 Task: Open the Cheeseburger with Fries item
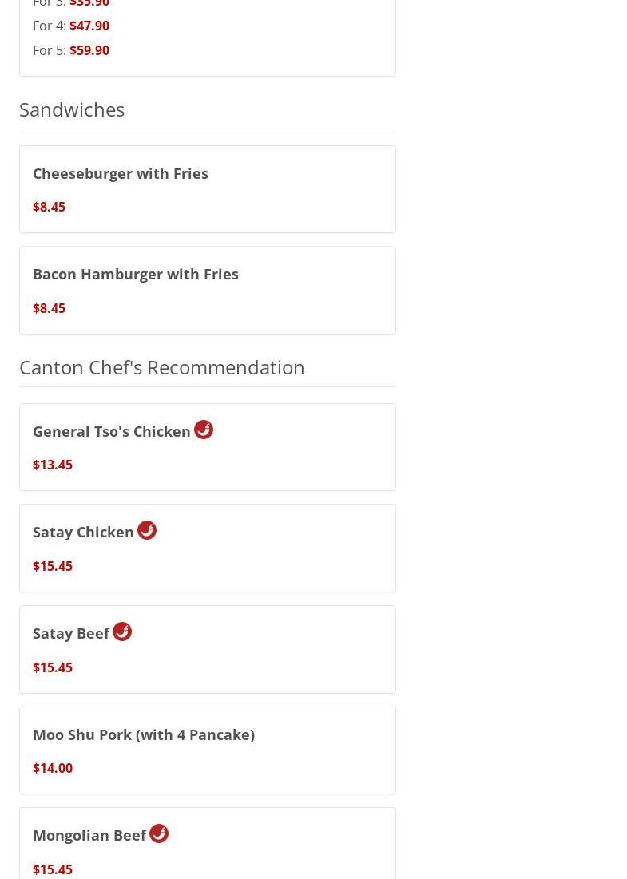(121, 173)
